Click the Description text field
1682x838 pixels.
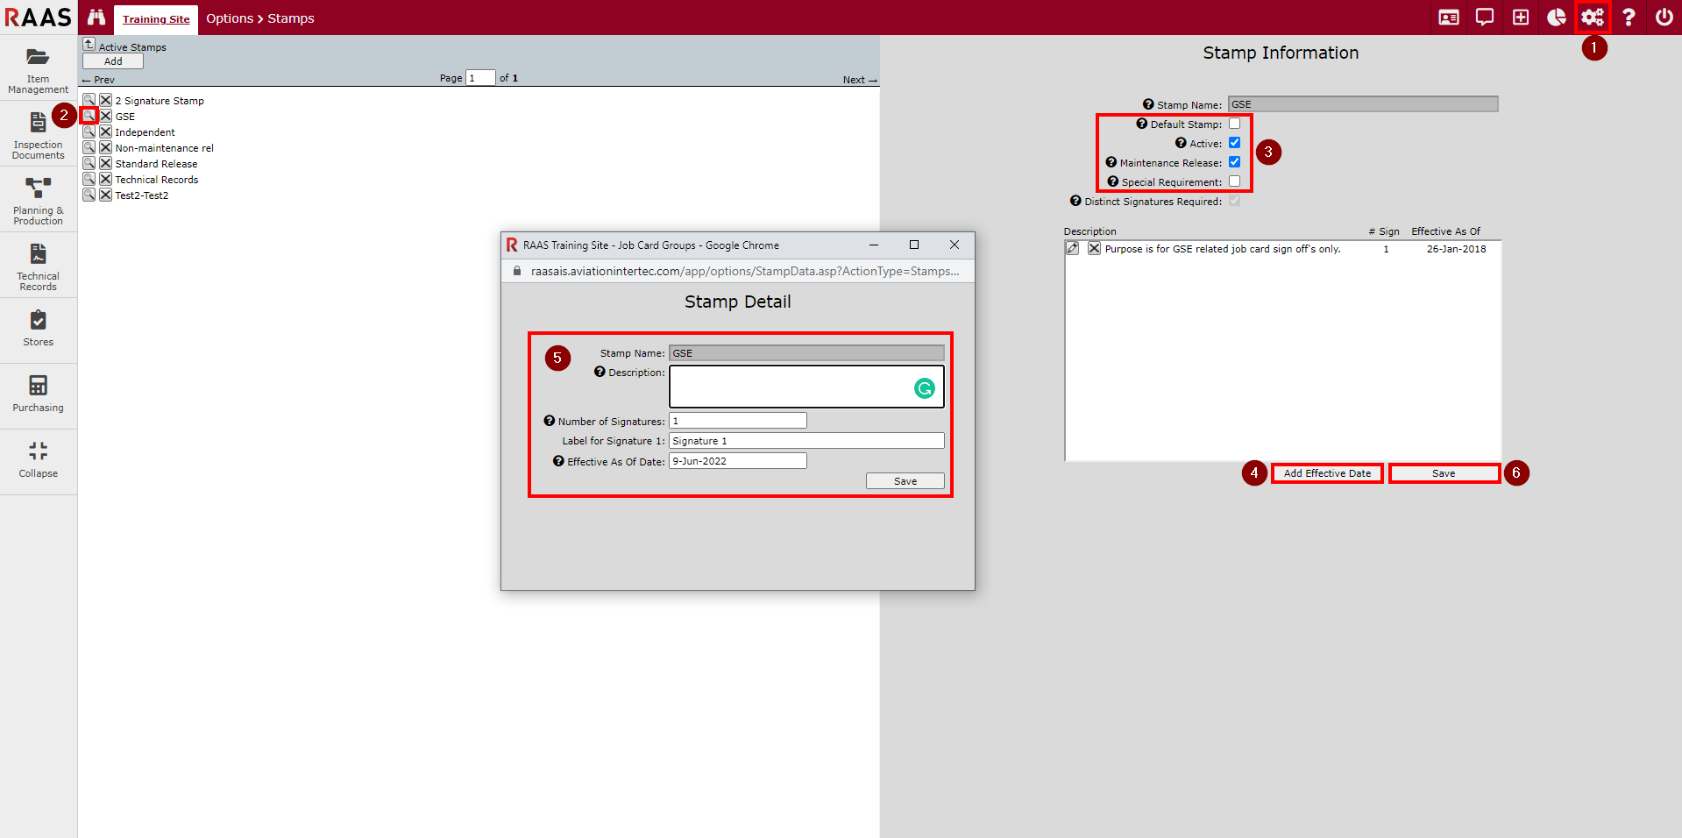789,387
